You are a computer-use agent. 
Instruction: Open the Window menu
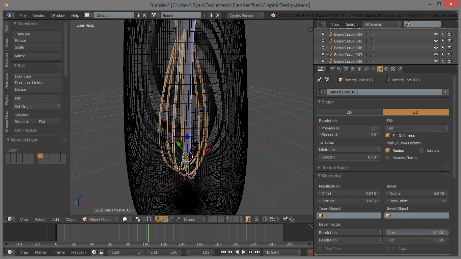pyautogui.click(x=58, y=16)
